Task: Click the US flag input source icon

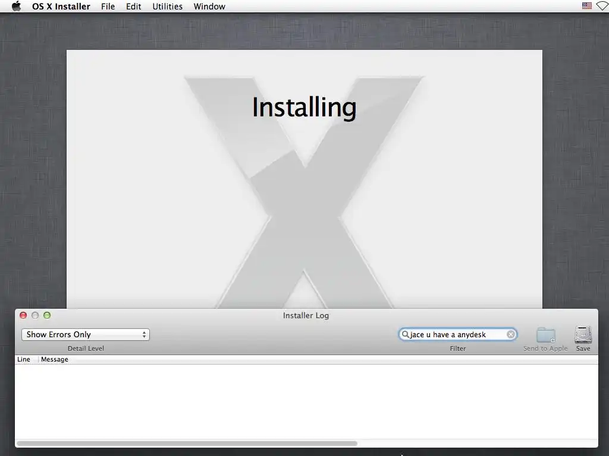Action: (587, 6)
